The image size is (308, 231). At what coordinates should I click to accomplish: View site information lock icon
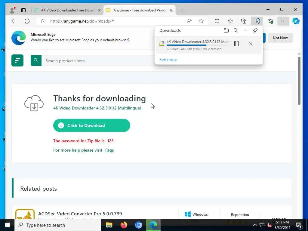pos(43,21)
